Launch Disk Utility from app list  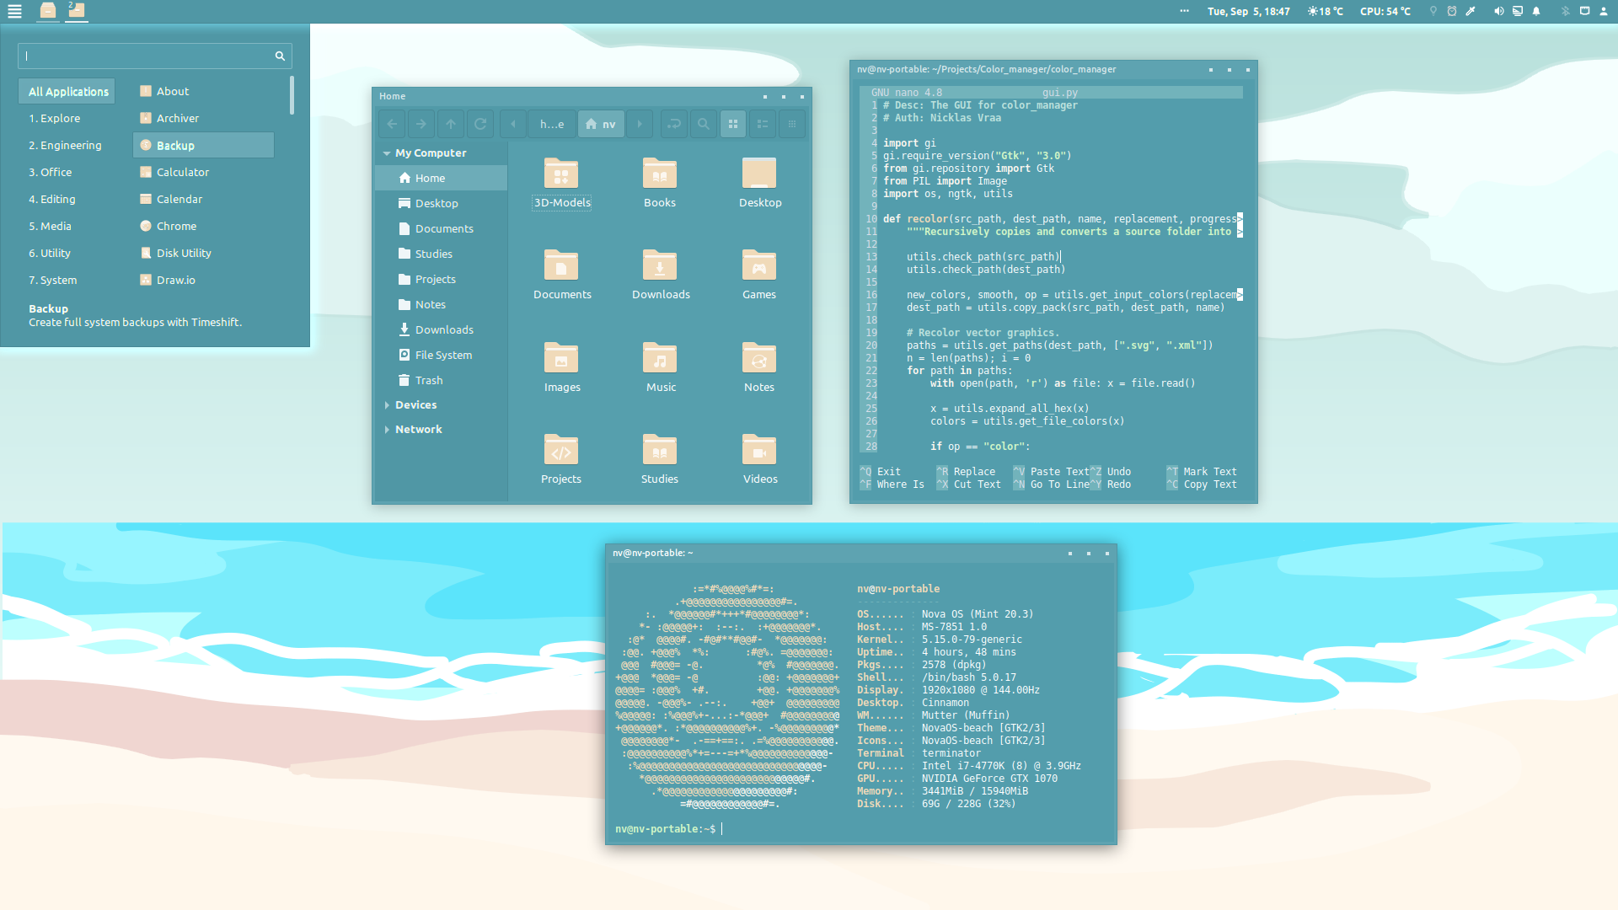click(x=184, y=253)
